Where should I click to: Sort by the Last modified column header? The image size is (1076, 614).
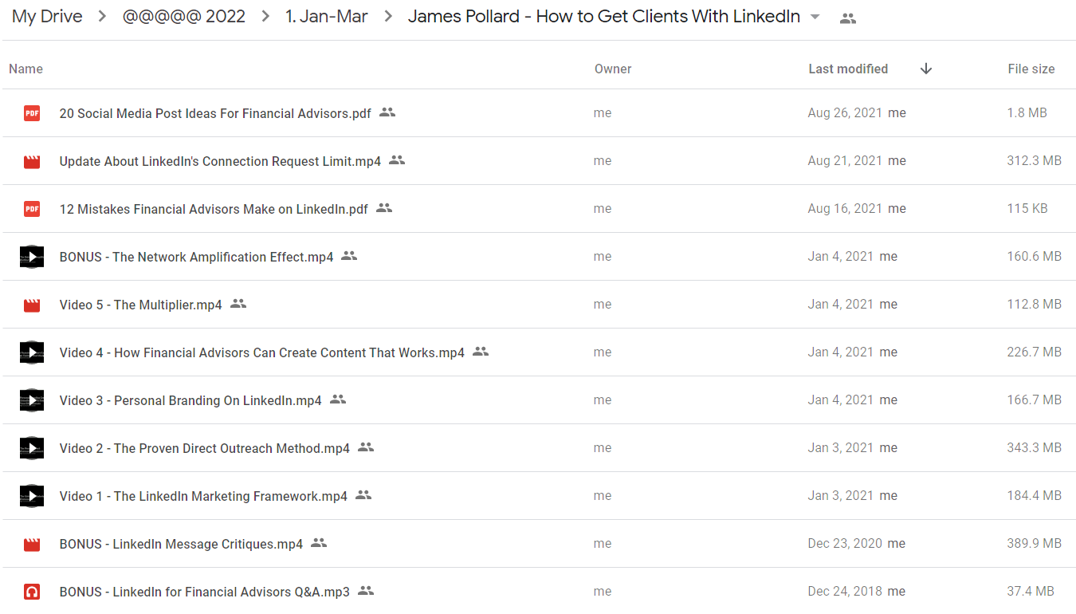[x=848, y=69]
